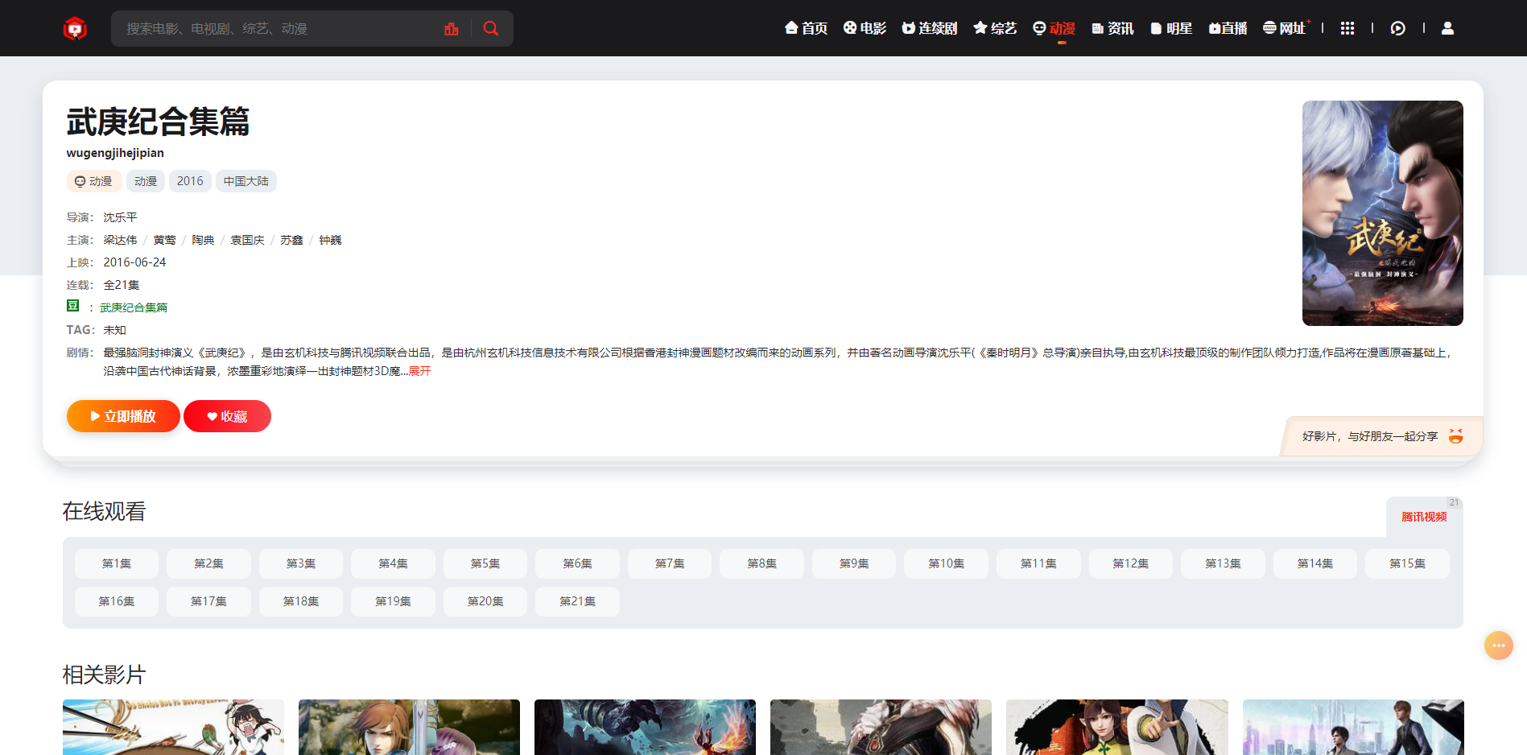The width and height of the screenshot is (1527, 755).
Task: Play episode 第4集
Action: [393, 563]
